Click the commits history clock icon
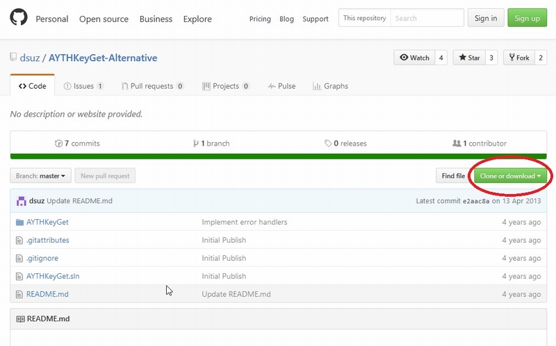 point(58,144)
